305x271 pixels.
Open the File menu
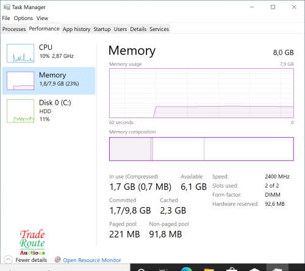click(6, 18)
